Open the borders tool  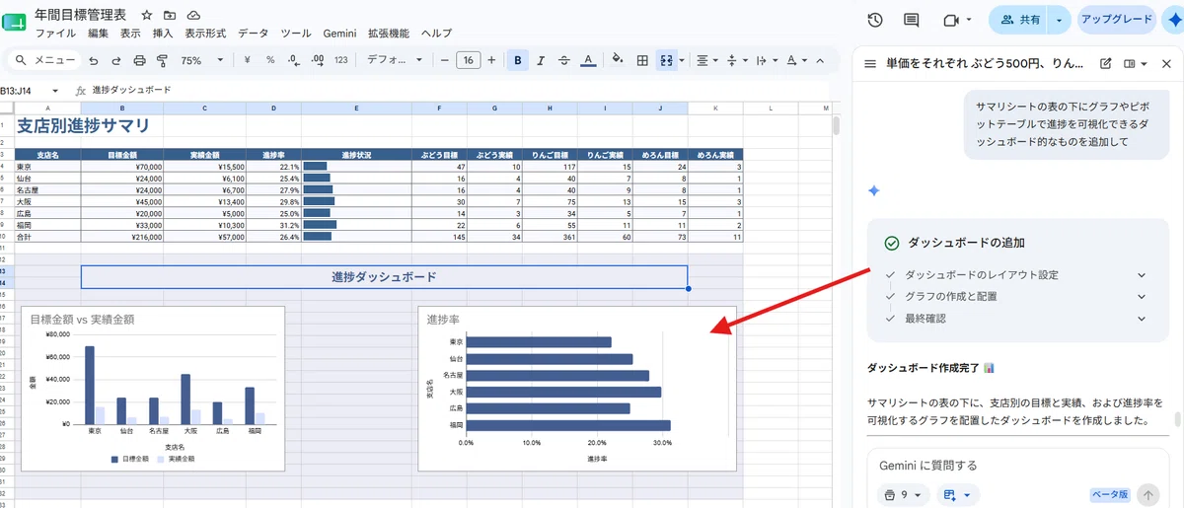pos(642,60)
